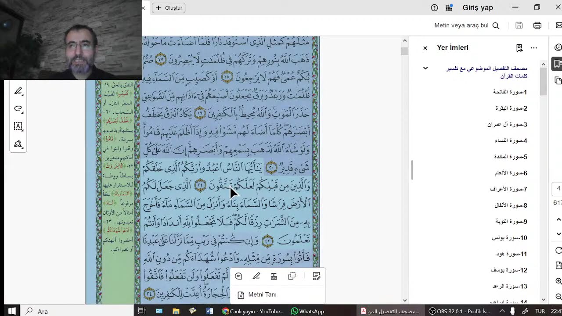Click the bookmarks list scrollbar down arrow
The image size is (562, 316).
click(544, 300)
